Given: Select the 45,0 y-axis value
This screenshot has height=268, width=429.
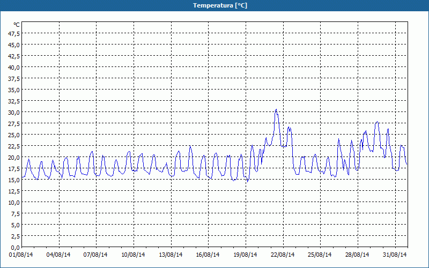Looking at the screenshot, I should click(x=14, y=45).
